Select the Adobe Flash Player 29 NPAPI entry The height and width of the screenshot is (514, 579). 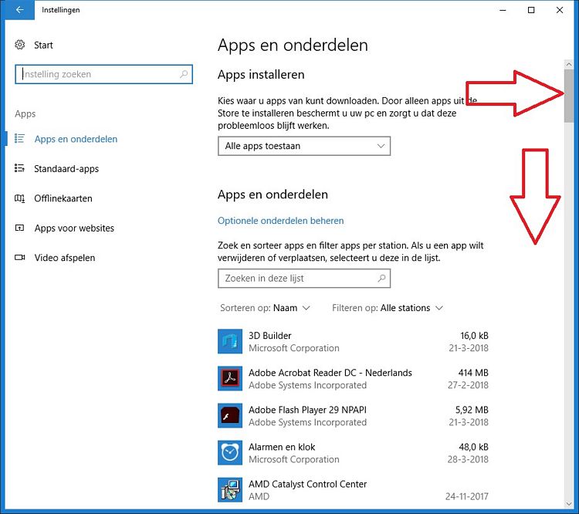(353, 416)
